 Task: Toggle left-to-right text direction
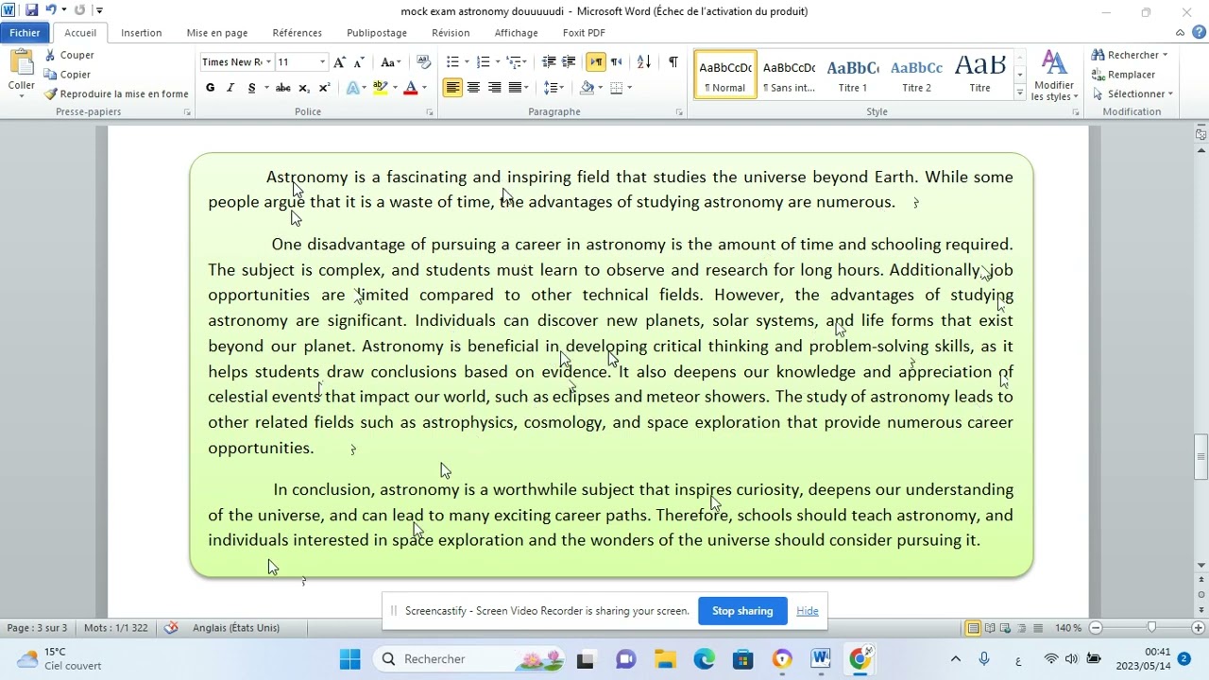point(595,62)
